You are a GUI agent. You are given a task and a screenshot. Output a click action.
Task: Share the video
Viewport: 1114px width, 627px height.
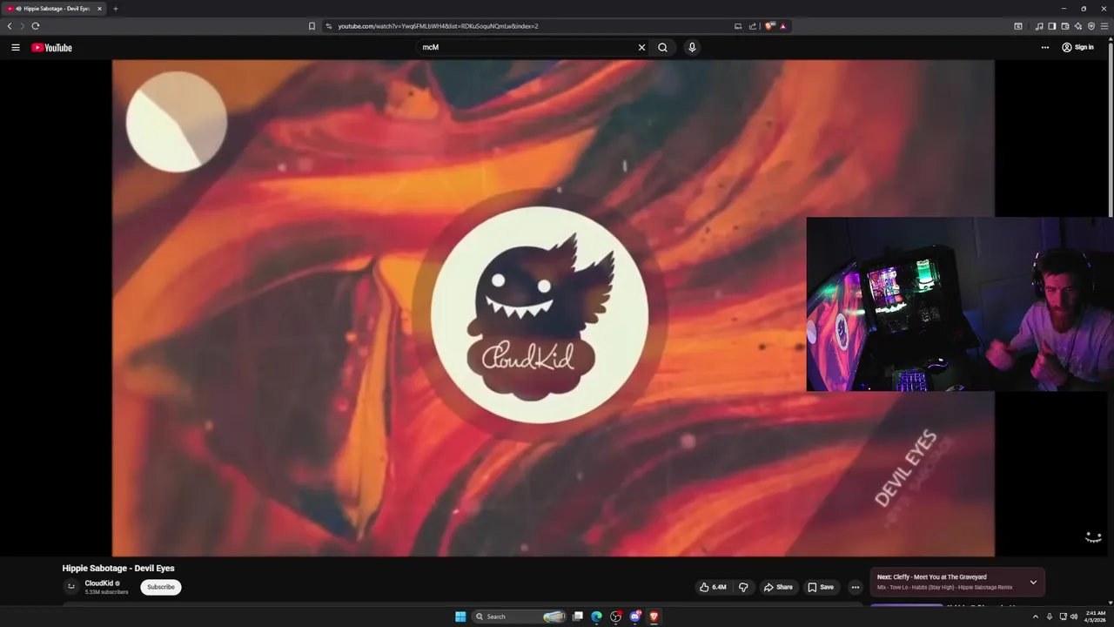tap(778, 587)
